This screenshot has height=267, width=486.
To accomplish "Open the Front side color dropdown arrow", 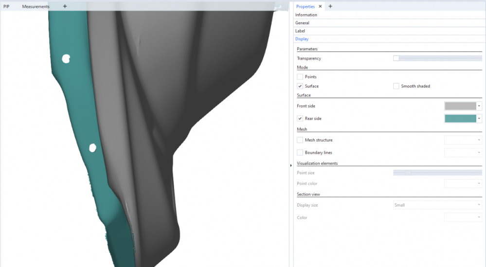I will click(x=479, y=106).
